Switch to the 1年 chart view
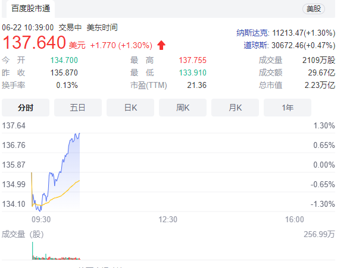The image size is (353, 268). (x=288, y=108)
